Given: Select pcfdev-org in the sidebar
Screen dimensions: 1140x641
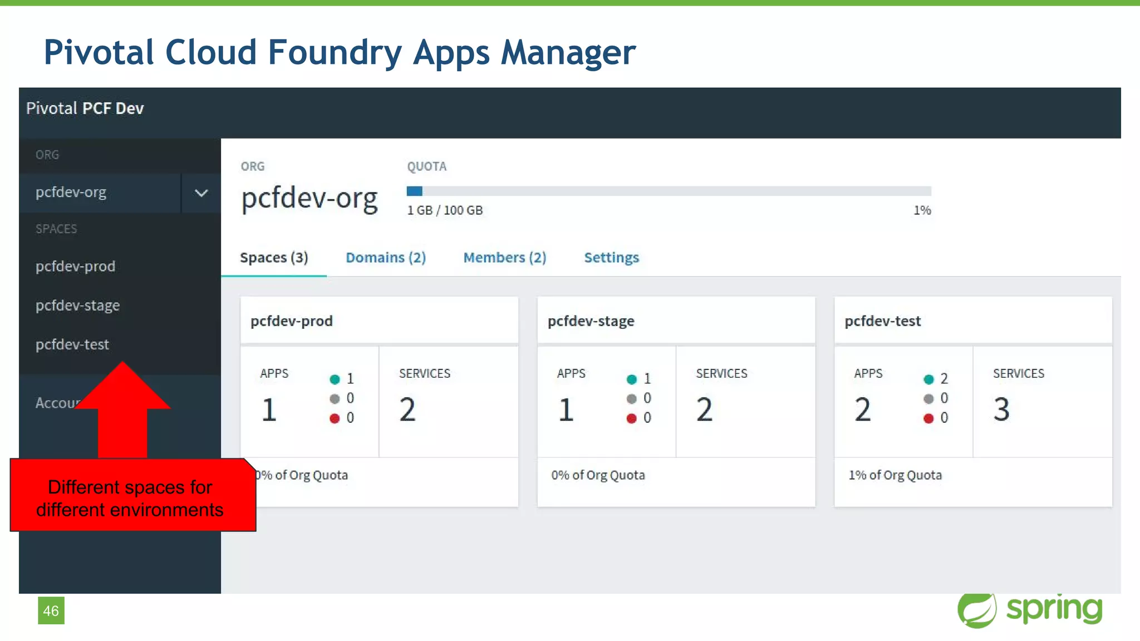Looking at the screenshot, I should pos(71,193).
